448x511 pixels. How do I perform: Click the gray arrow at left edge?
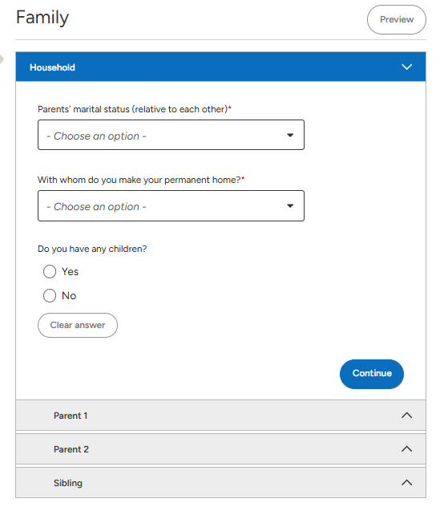click(2, 59)
